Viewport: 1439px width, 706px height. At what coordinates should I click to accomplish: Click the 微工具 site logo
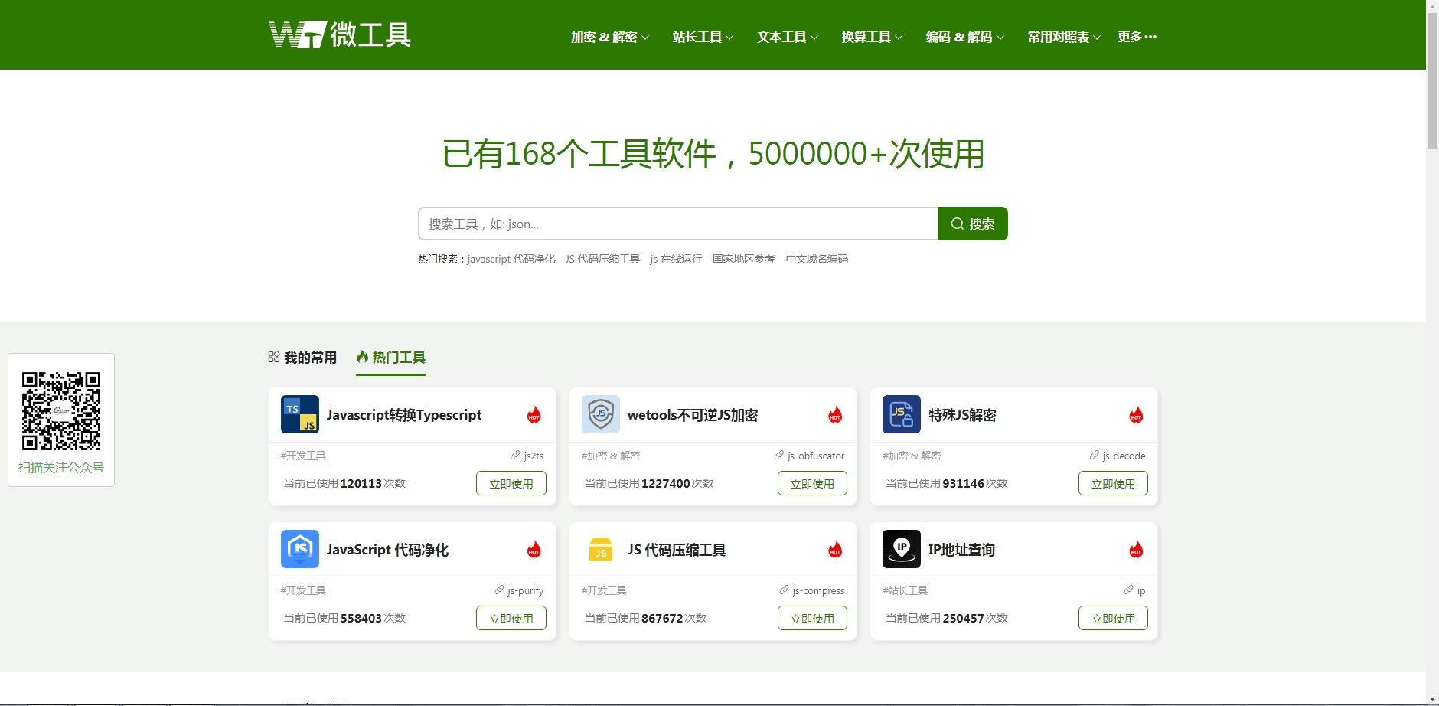340,34
